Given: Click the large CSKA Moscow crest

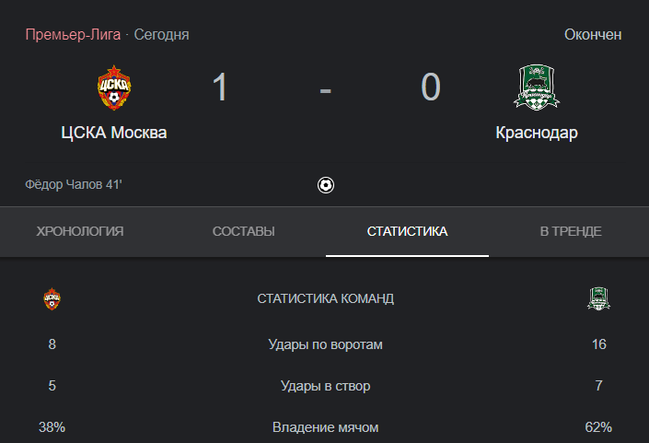Looking at the screenshot, I should tap(114, 87).
